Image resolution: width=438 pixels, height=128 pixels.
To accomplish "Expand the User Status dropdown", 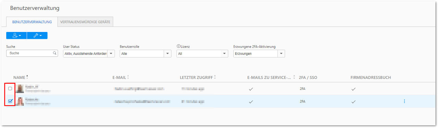I will [x=111, y=53].
